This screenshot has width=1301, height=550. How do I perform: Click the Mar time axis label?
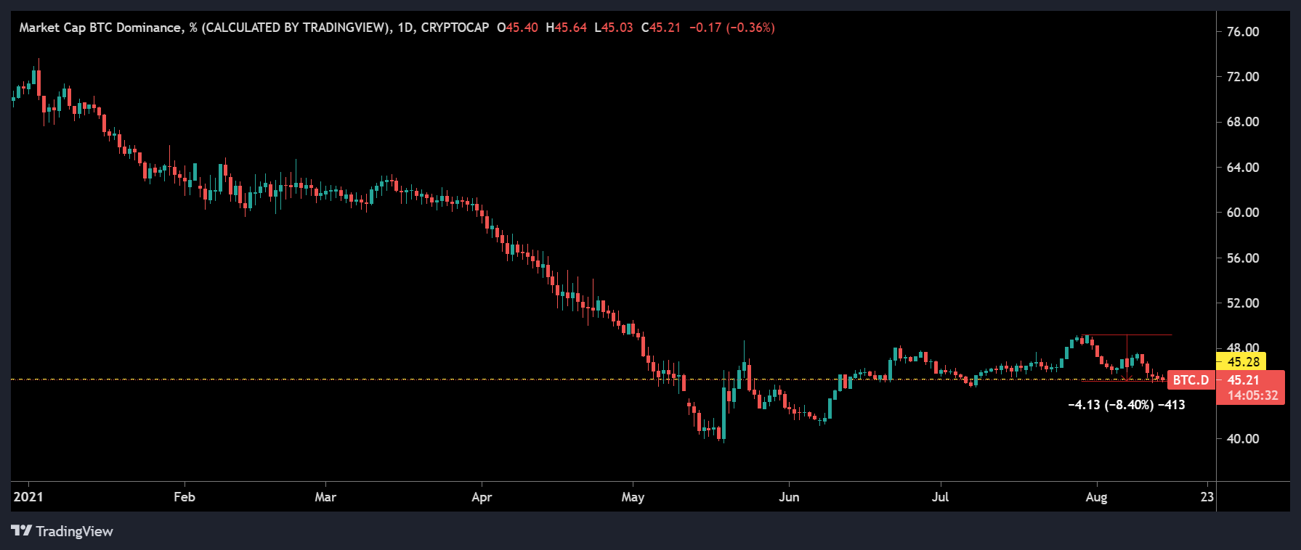tap(325, 497)
